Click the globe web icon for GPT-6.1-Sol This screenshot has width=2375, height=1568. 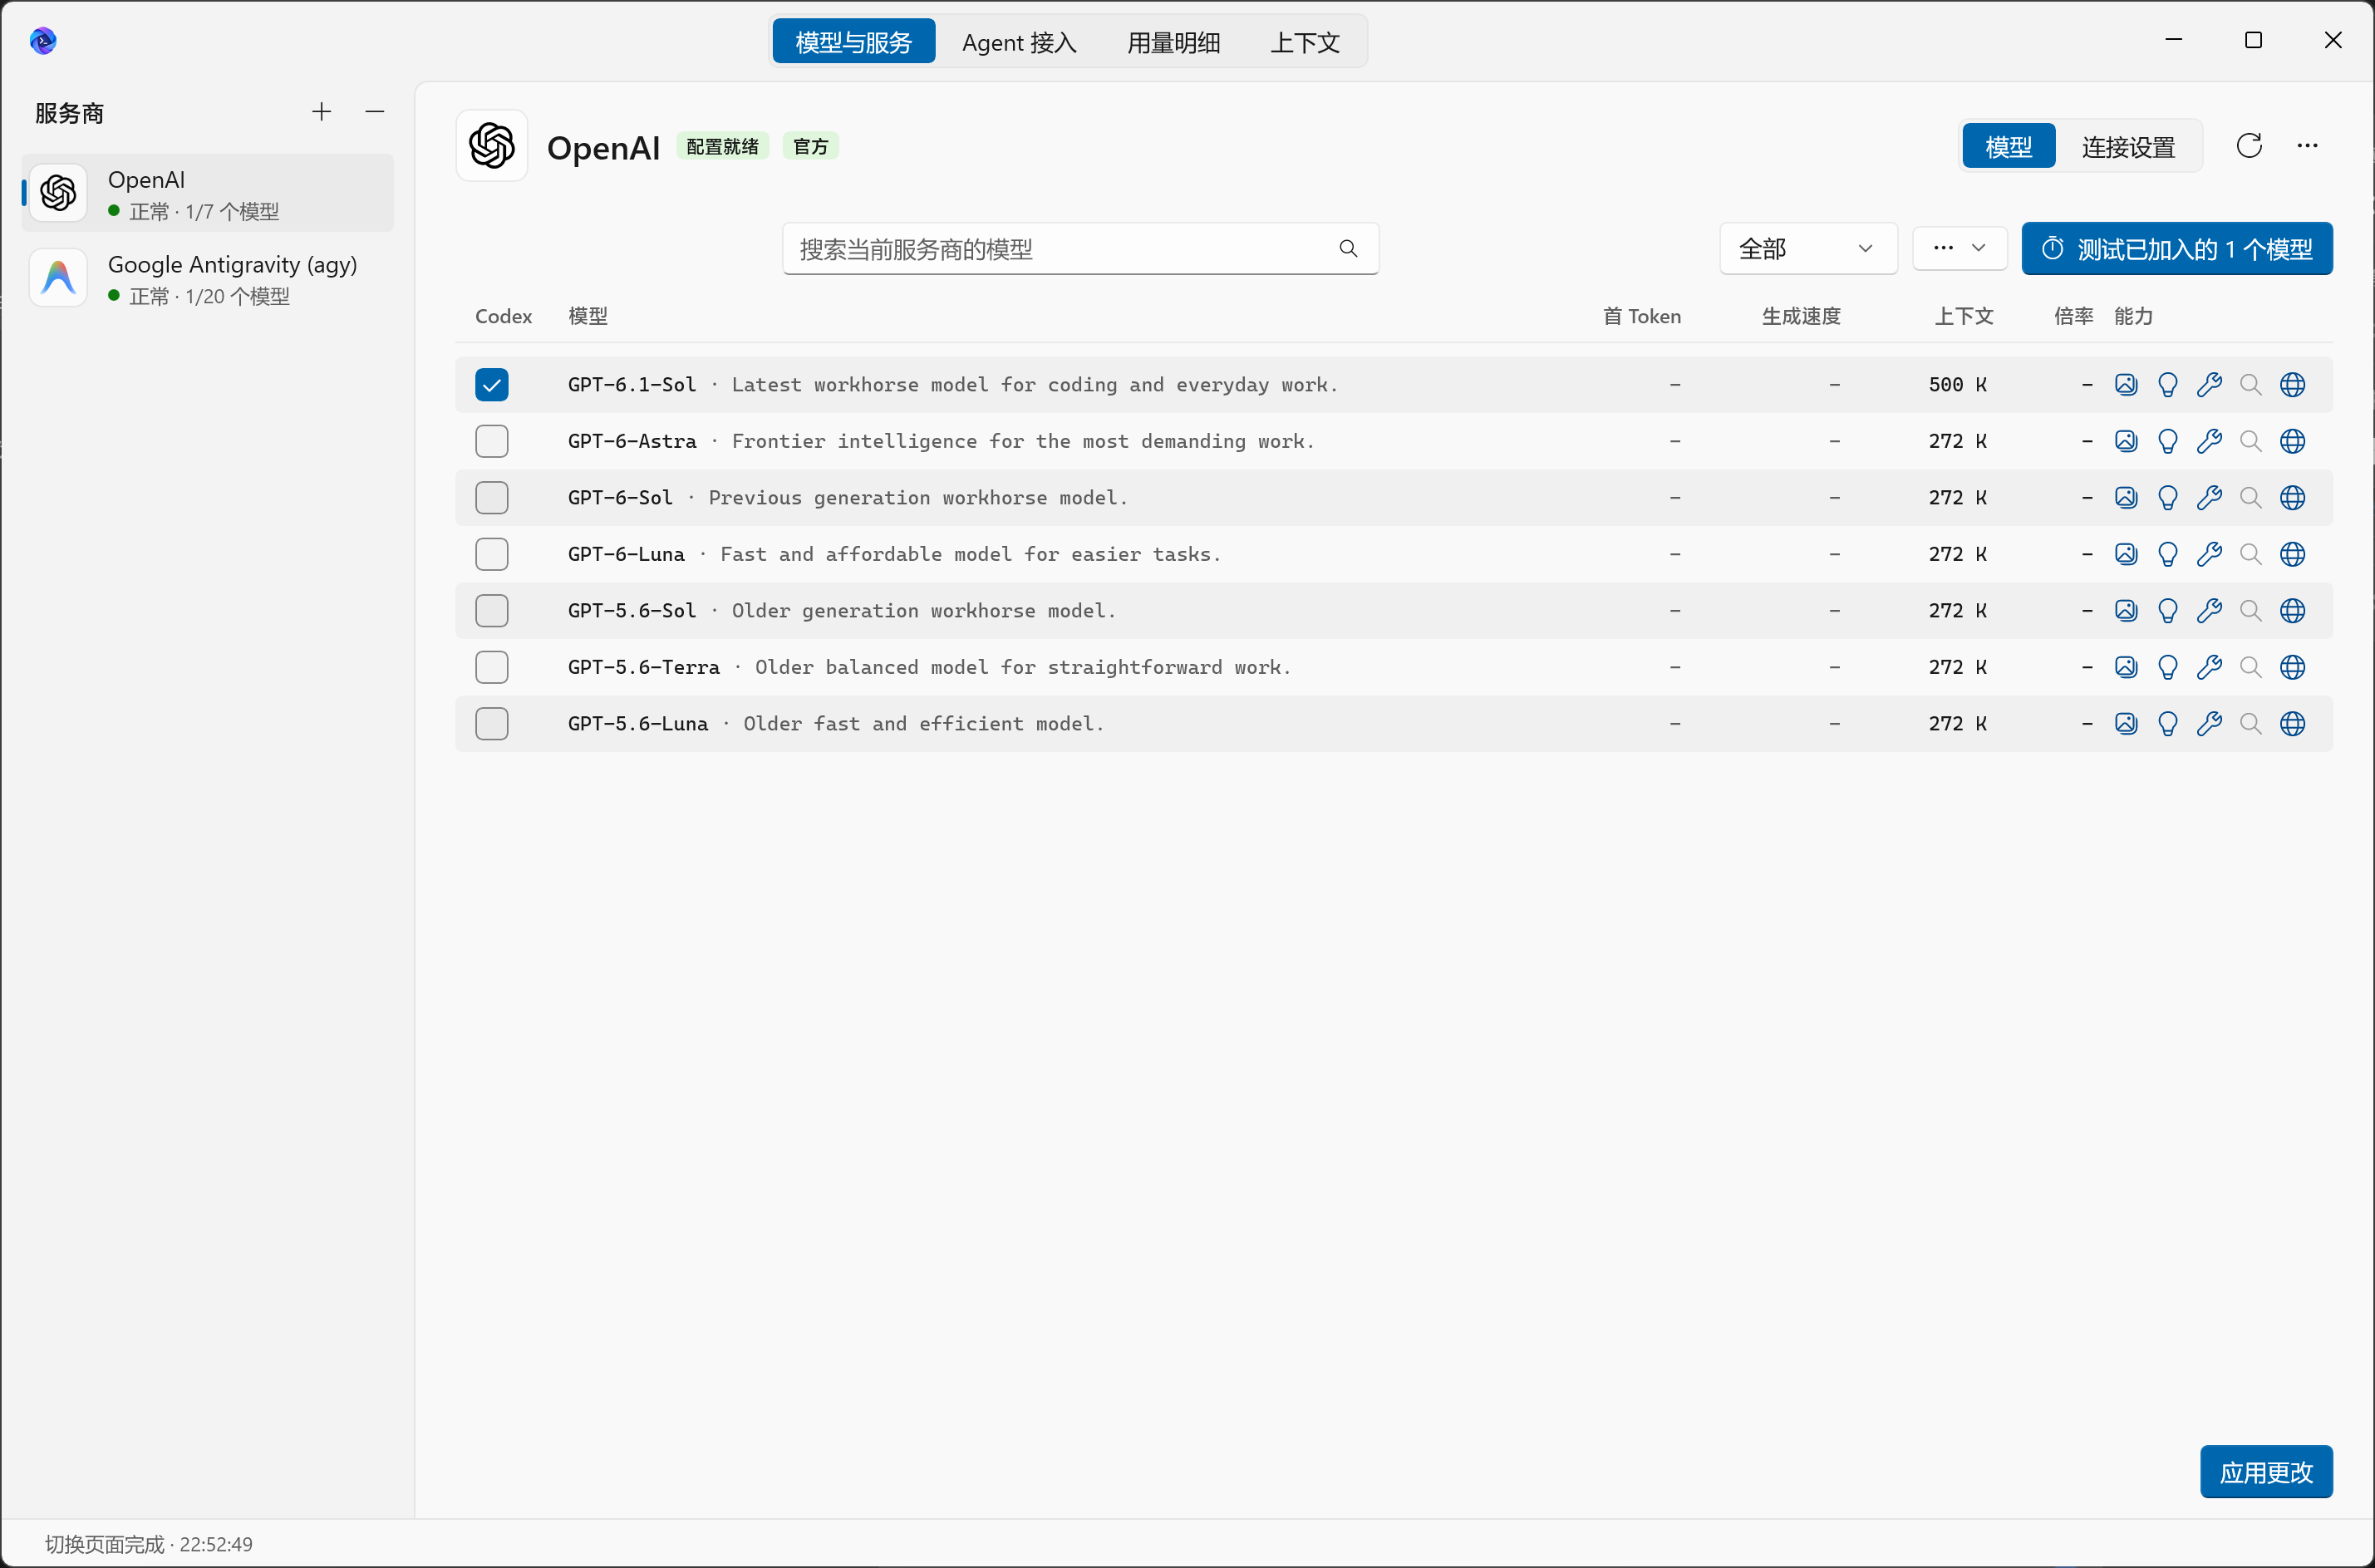click(2293, 385)
